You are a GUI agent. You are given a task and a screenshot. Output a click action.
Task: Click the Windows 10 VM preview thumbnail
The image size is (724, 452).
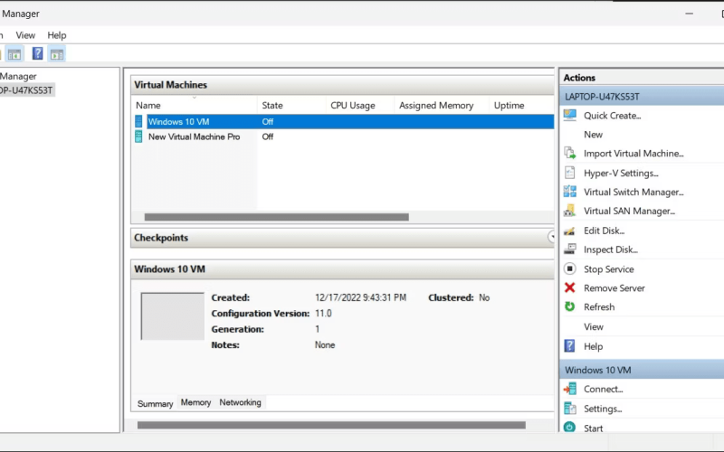coord(172,315)
